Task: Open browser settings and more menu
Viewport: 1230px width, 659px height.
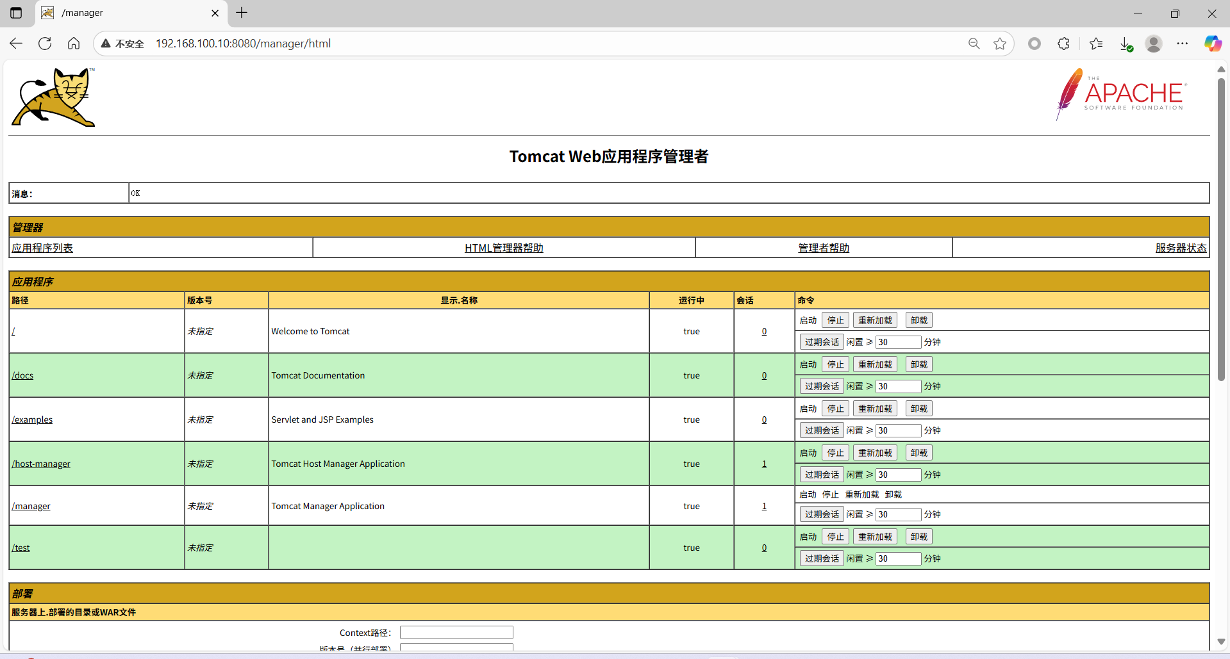Action: pos(1183,44)
